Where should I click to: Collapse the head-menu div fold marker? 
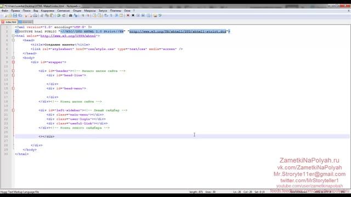pos(13,89)
